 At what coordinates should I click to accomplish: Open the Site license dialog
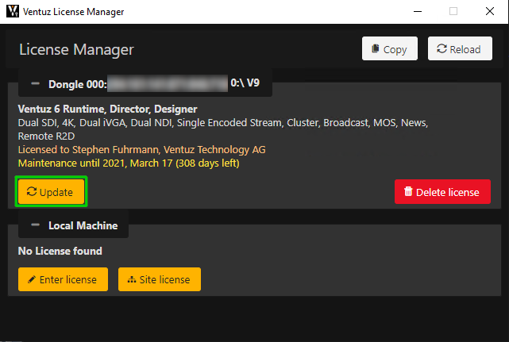point(160,279)
